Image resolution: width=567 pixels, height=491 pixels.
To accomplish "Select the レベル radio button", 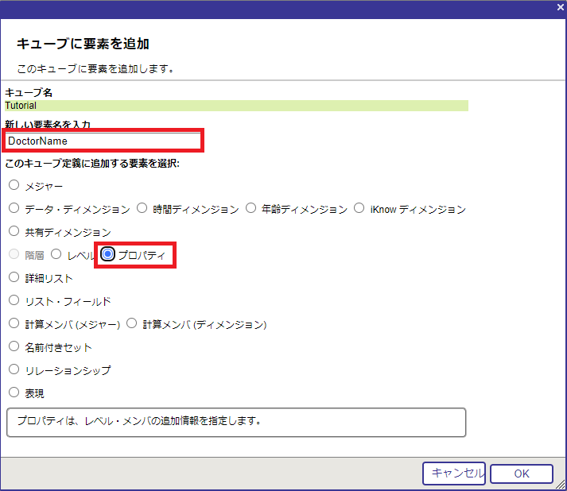I will [56, 254].
